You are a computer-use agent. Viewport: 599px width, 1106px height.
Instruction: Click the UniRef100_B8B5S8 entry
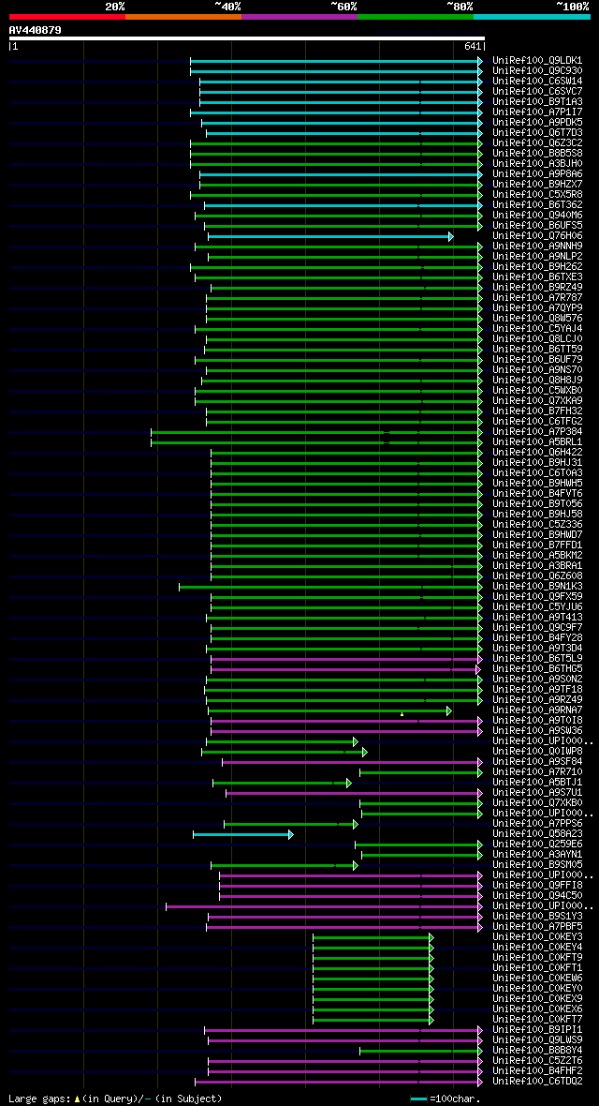537,153
